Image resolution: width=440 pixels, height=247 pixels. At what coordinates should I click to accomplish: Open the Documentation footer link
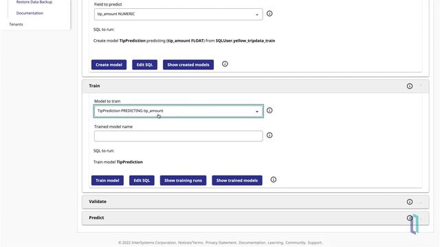252,242
